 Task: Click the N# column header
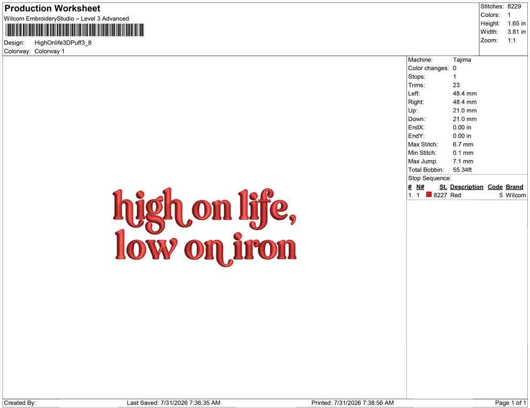[420, 187]
